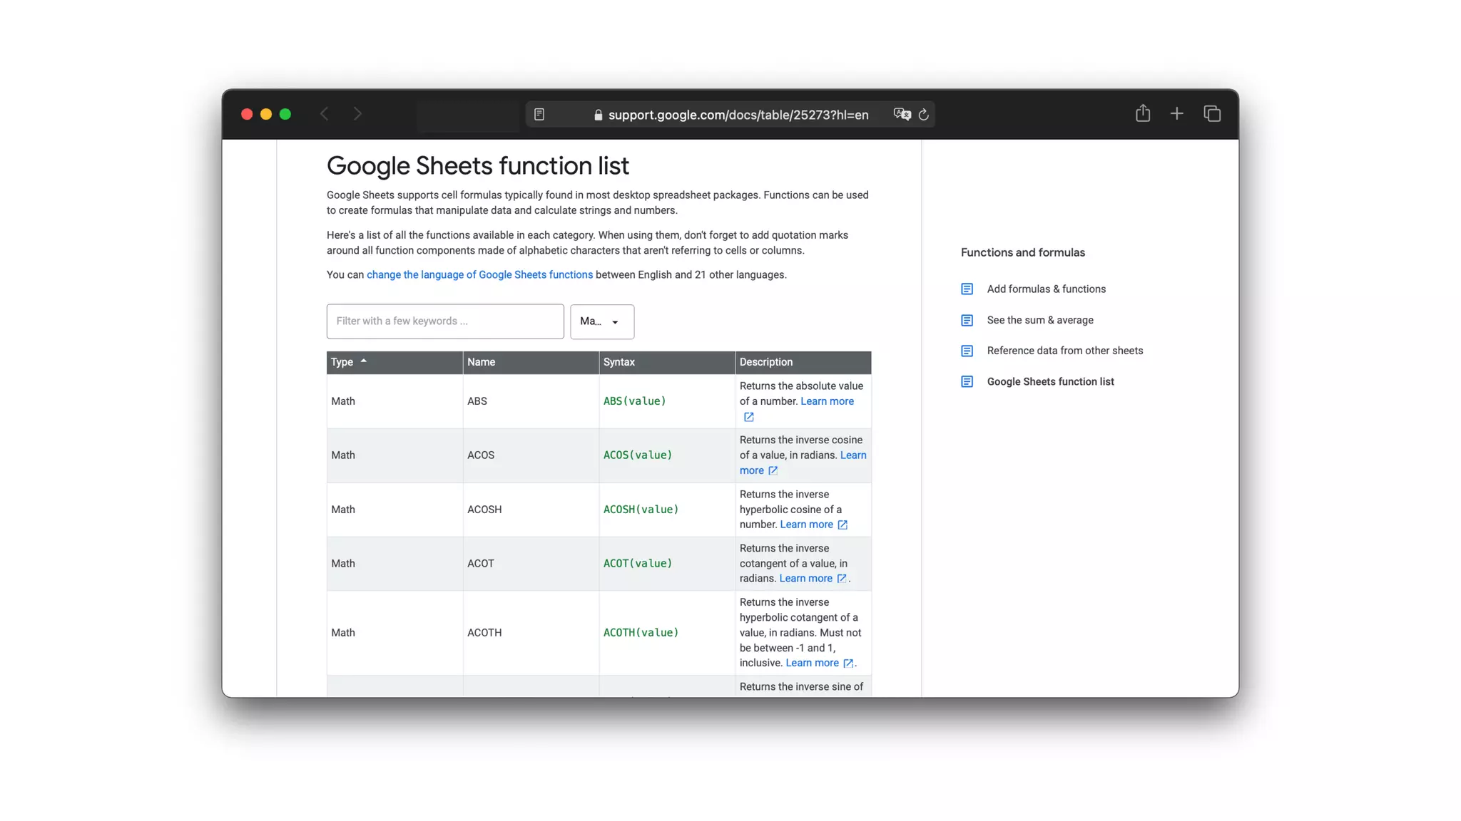Image resolution: width=1461 pixels, height=821 pixels.
Task: Open the Share sheet icon
Action: (x=1143, y=113)
